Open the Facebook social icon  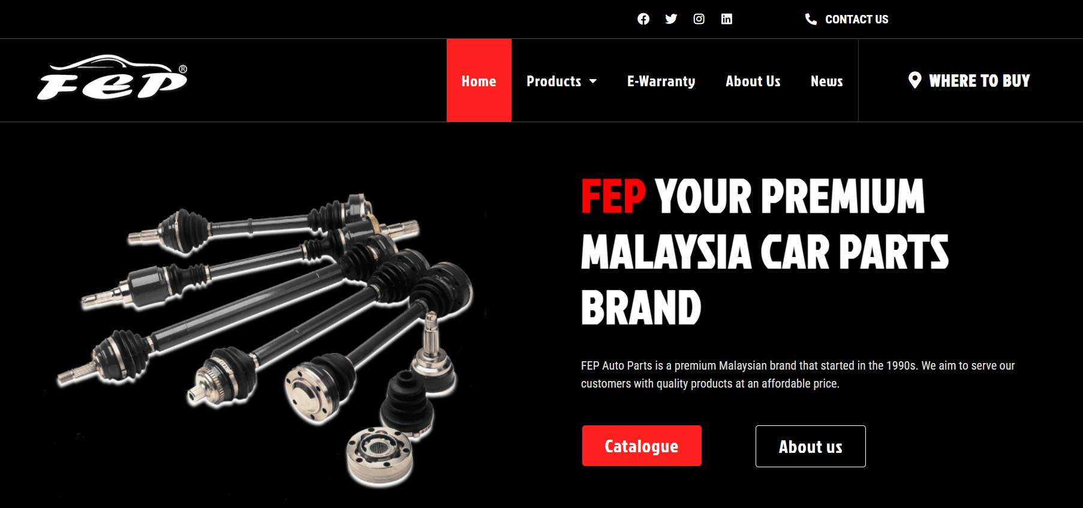(x=643, y=19)
